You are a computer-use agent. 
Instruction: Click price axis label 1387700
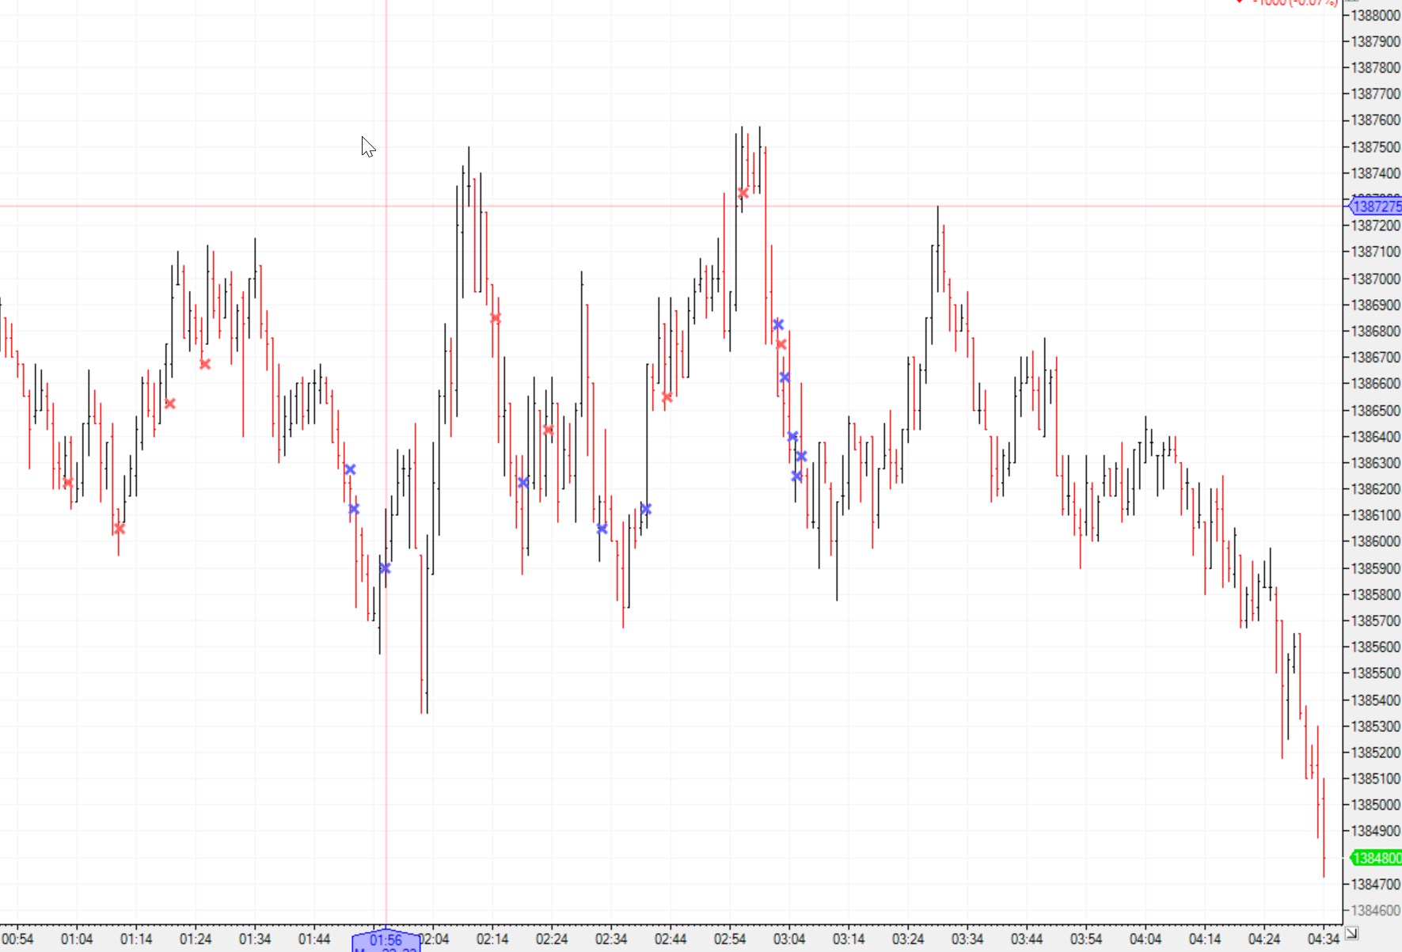pyautogui.click(x=1376, y=93)
